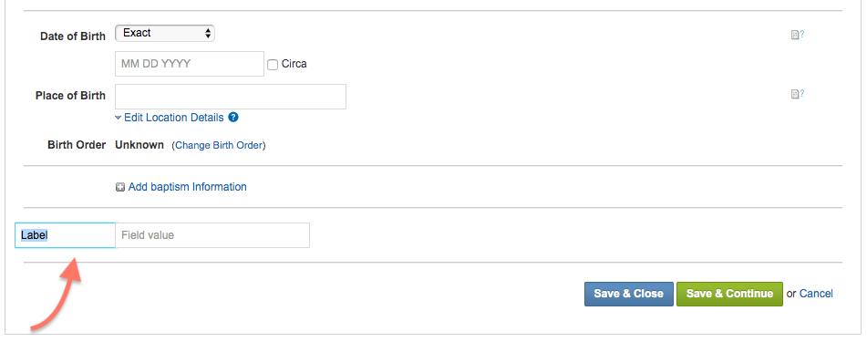Click the question mark in the Date of Birth row
Image resolution: width=867 pixels, height=342 pixels.
pyautogui.click(x=802, y=34)
